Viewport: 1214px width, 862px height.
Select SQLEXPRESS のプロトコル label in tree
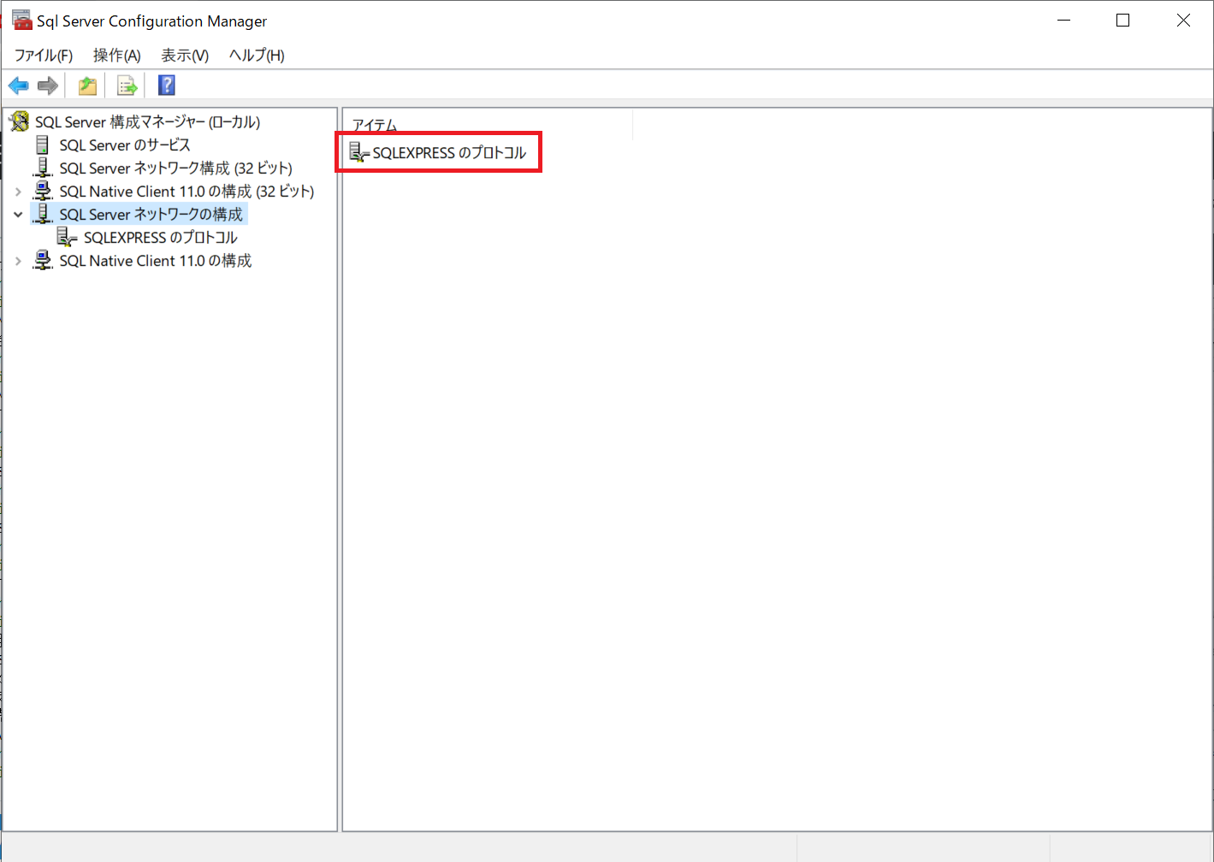coord(161,238)
